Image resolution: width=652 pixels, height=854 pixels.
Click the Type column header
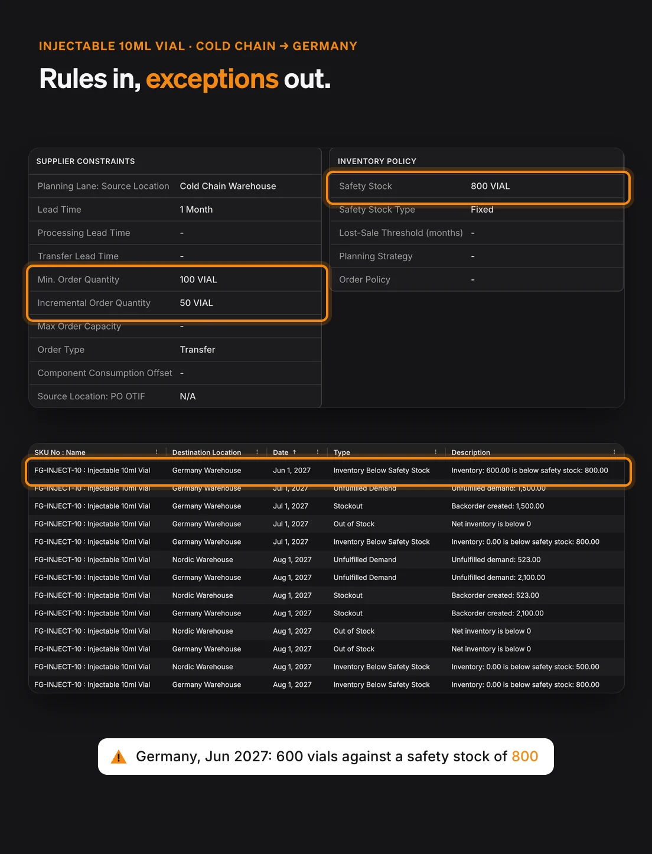pyautogui.click(x=341, y=452)
